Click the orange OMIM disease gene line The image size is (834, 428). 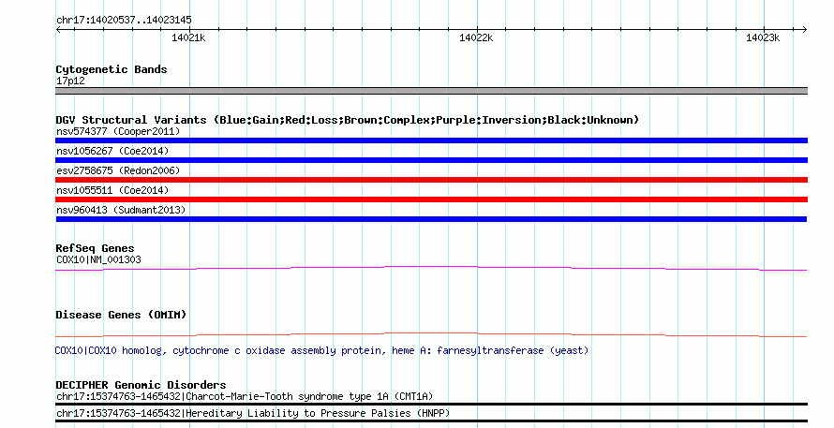[x=431, y=335]
